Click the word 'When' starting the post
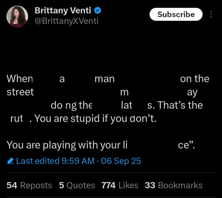The width and height of the screenshot is (222, 198). (20, 79)
